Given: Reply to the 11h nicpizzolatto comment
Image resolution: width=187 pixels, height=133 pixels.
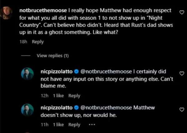Looking at the screenshot, I should (74, 125).
